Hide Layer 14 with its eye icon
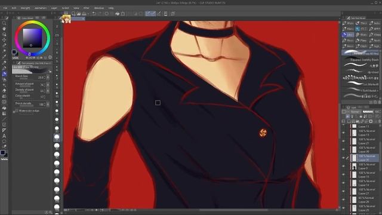This screenshot has height=215, width=382. 344,183
